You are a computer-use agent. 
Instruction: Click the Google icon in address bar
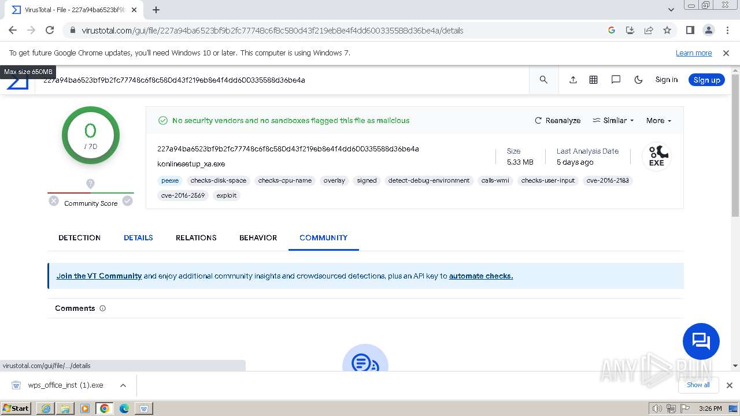612,30
